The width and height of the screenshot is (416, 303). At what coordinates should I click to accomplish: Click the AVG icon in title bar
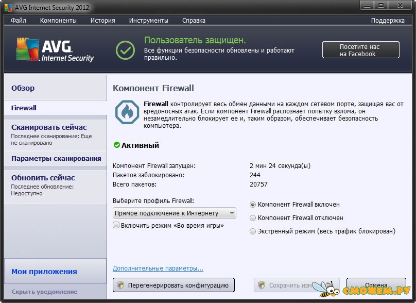pyautogui.click(x=8, y=7)
